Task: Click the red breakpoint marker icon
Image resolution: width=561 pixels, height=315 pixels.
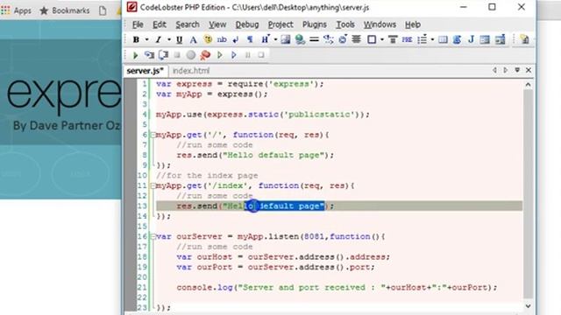Action: [205, 55]
